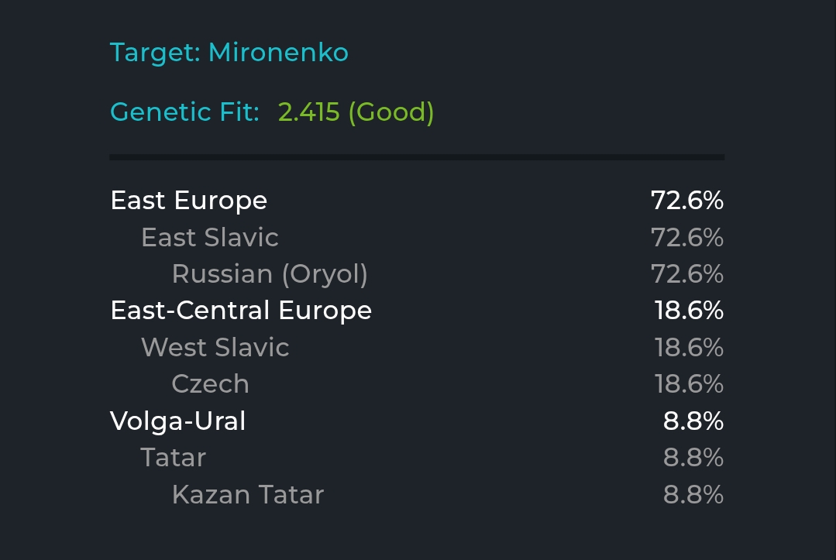Click the Volga-Ural 8.8% total

tap(693, 421)
